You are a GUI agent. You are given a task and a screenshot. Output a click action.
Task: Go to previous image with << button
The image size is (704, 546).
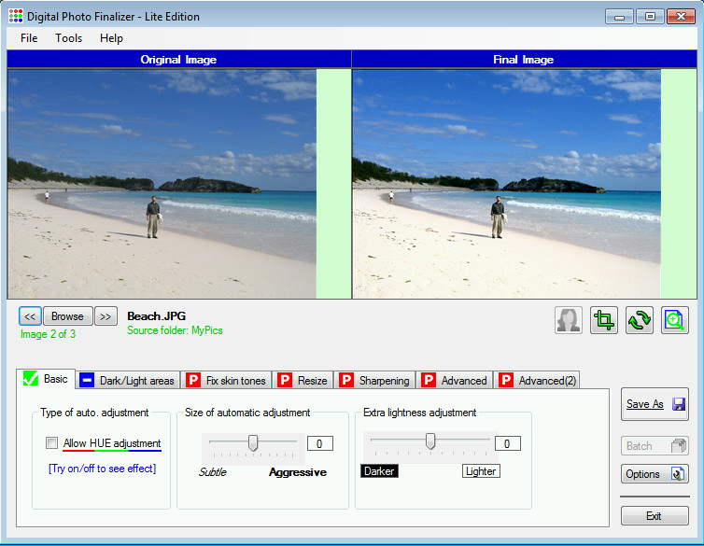[30, 316]
